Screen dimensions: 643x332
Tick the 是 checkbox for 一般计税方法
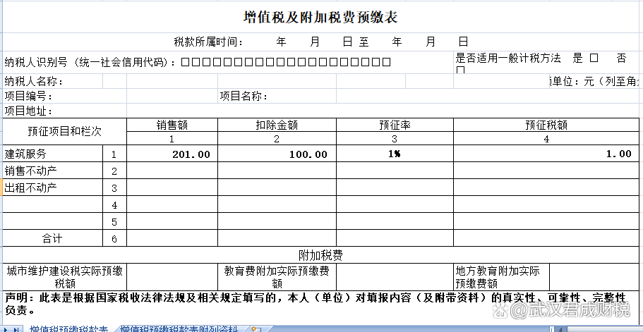pos(594,58)
